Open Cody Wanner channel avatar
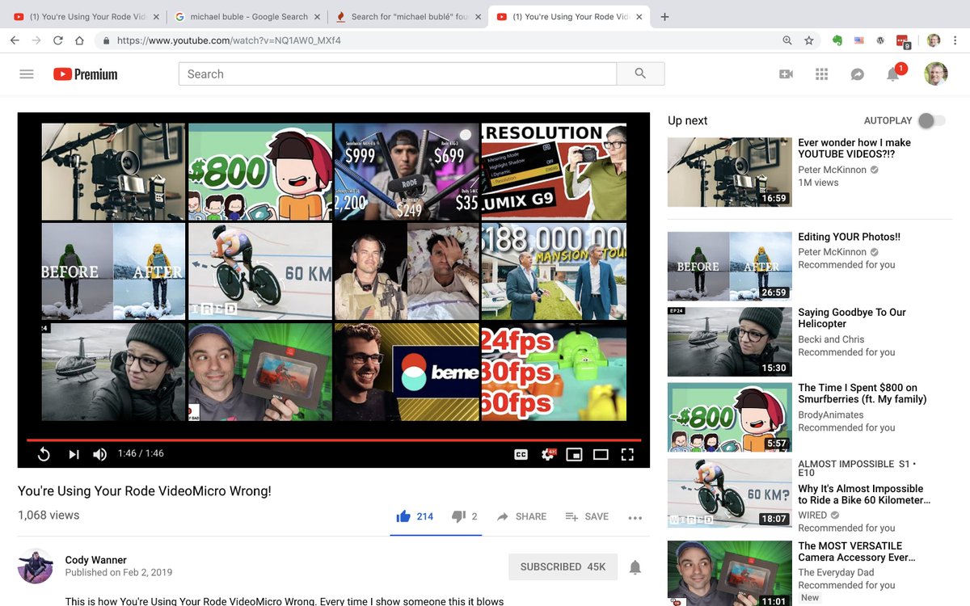This screenshot has width=970, height=606. click(x=36, y=566)
